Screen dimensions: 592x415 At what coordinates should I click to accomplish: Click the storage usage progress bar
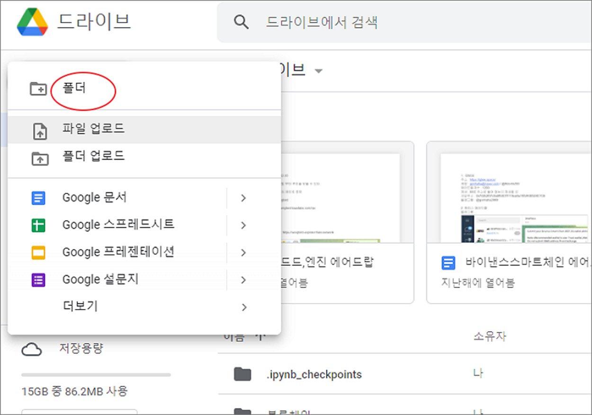click(x=96, y=375)
